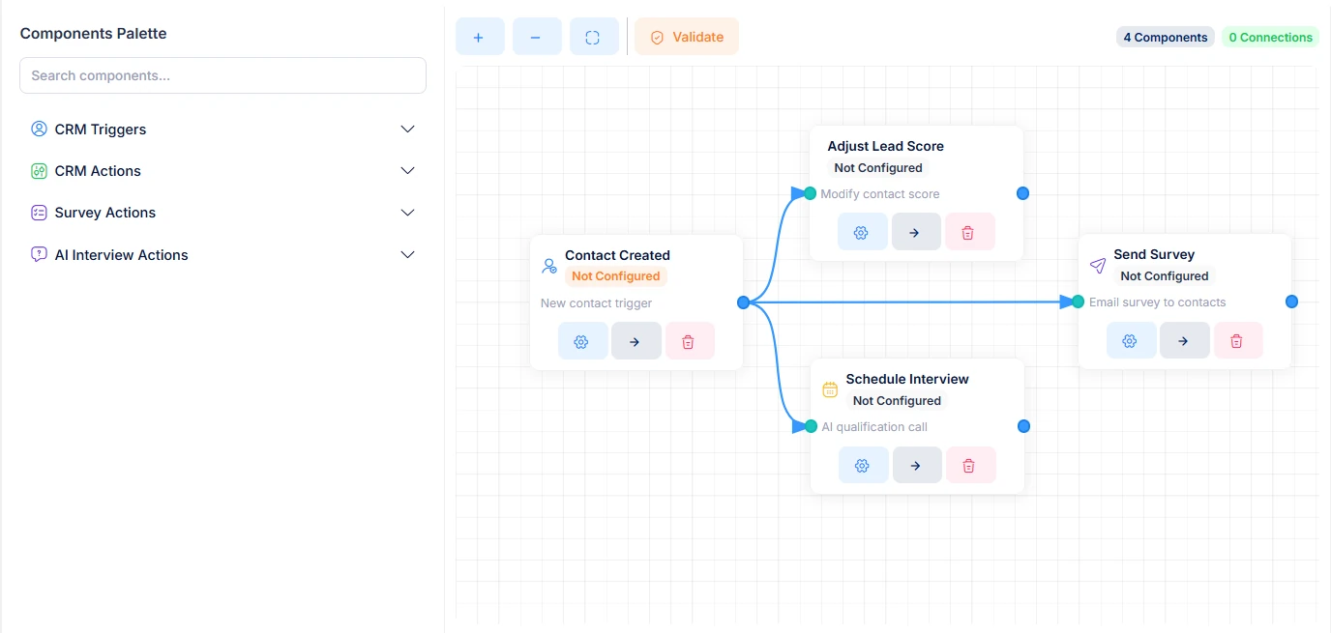
Task: Click output port of Send Survey node
Action: click(1291, 302)
